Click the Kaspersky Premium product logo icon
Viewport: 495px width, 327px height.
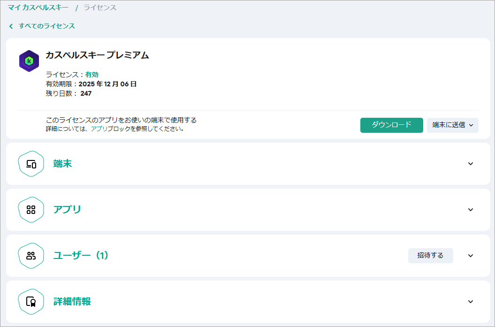[30, 60]
